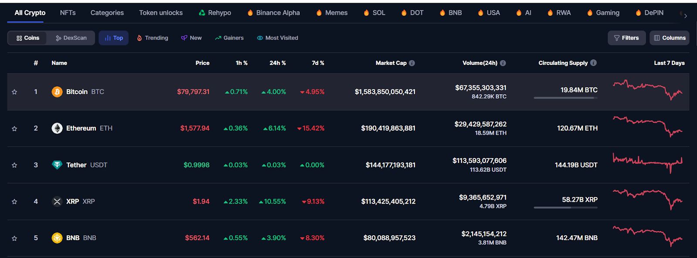Open Tether 7-day price chart
This screenshot has height=258, width=697.
tap(648, 163)
